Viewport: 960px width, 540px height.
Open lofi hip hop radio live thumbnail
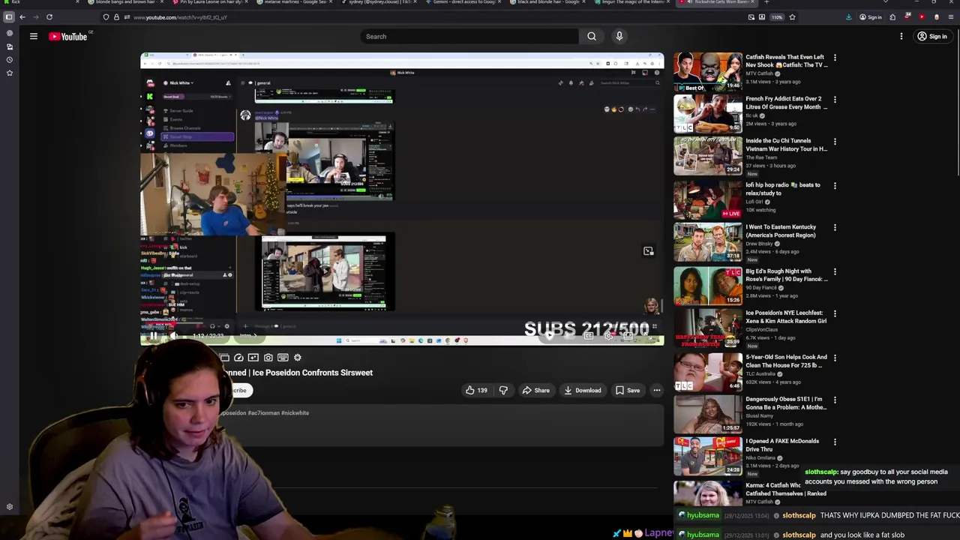[x=708, y=199]
